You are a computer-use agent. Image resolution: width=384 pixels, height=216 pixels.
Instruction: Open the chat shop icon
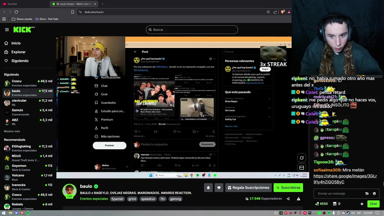[335, 204]
